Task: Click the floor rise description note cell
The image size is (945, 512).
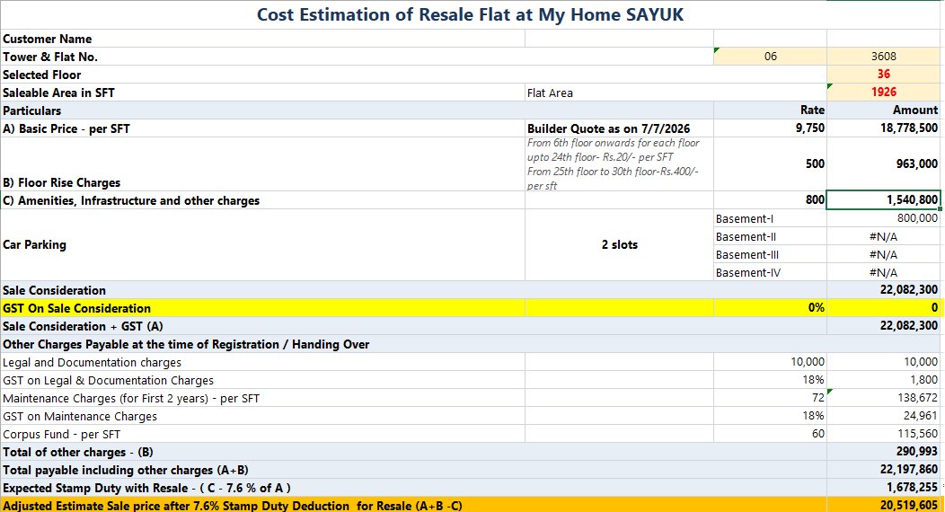Action: point(620,163)
